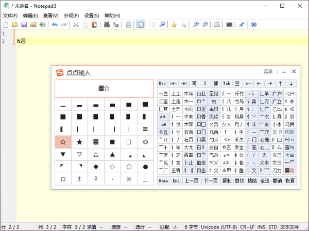Open the Replace (ba) tool
This screenshot has width=309, height=231.
point(116,25)
